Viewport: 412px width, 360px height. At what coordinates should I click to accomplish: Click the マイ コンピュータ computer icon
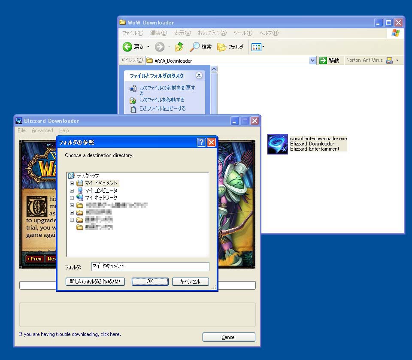click(80, 190)
